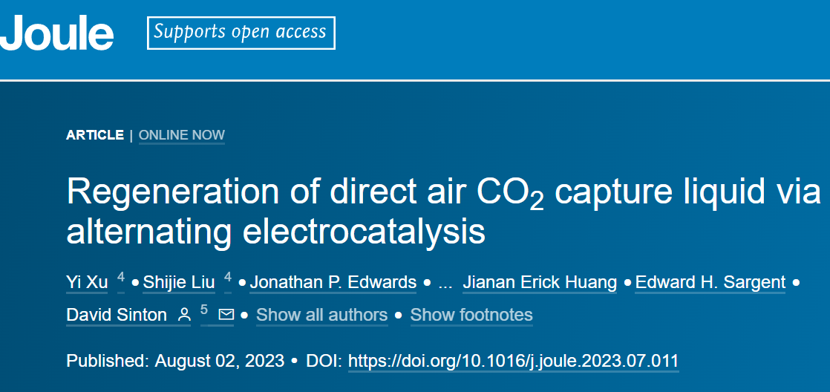
Task: Click footnote 5 after David Sinton
Action: point(204,310)
